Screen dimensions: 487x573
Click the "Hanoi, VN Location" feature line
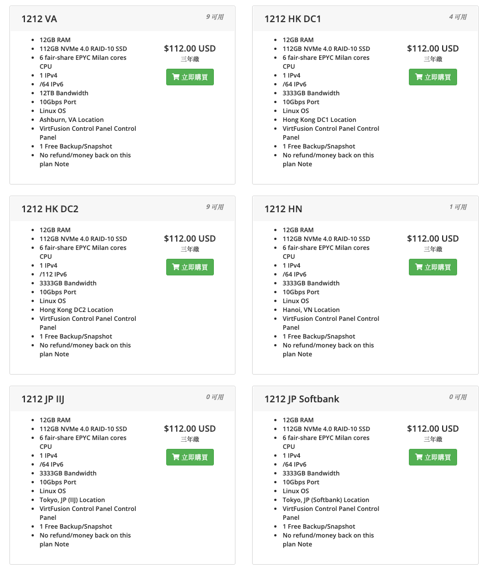(311, 310)
